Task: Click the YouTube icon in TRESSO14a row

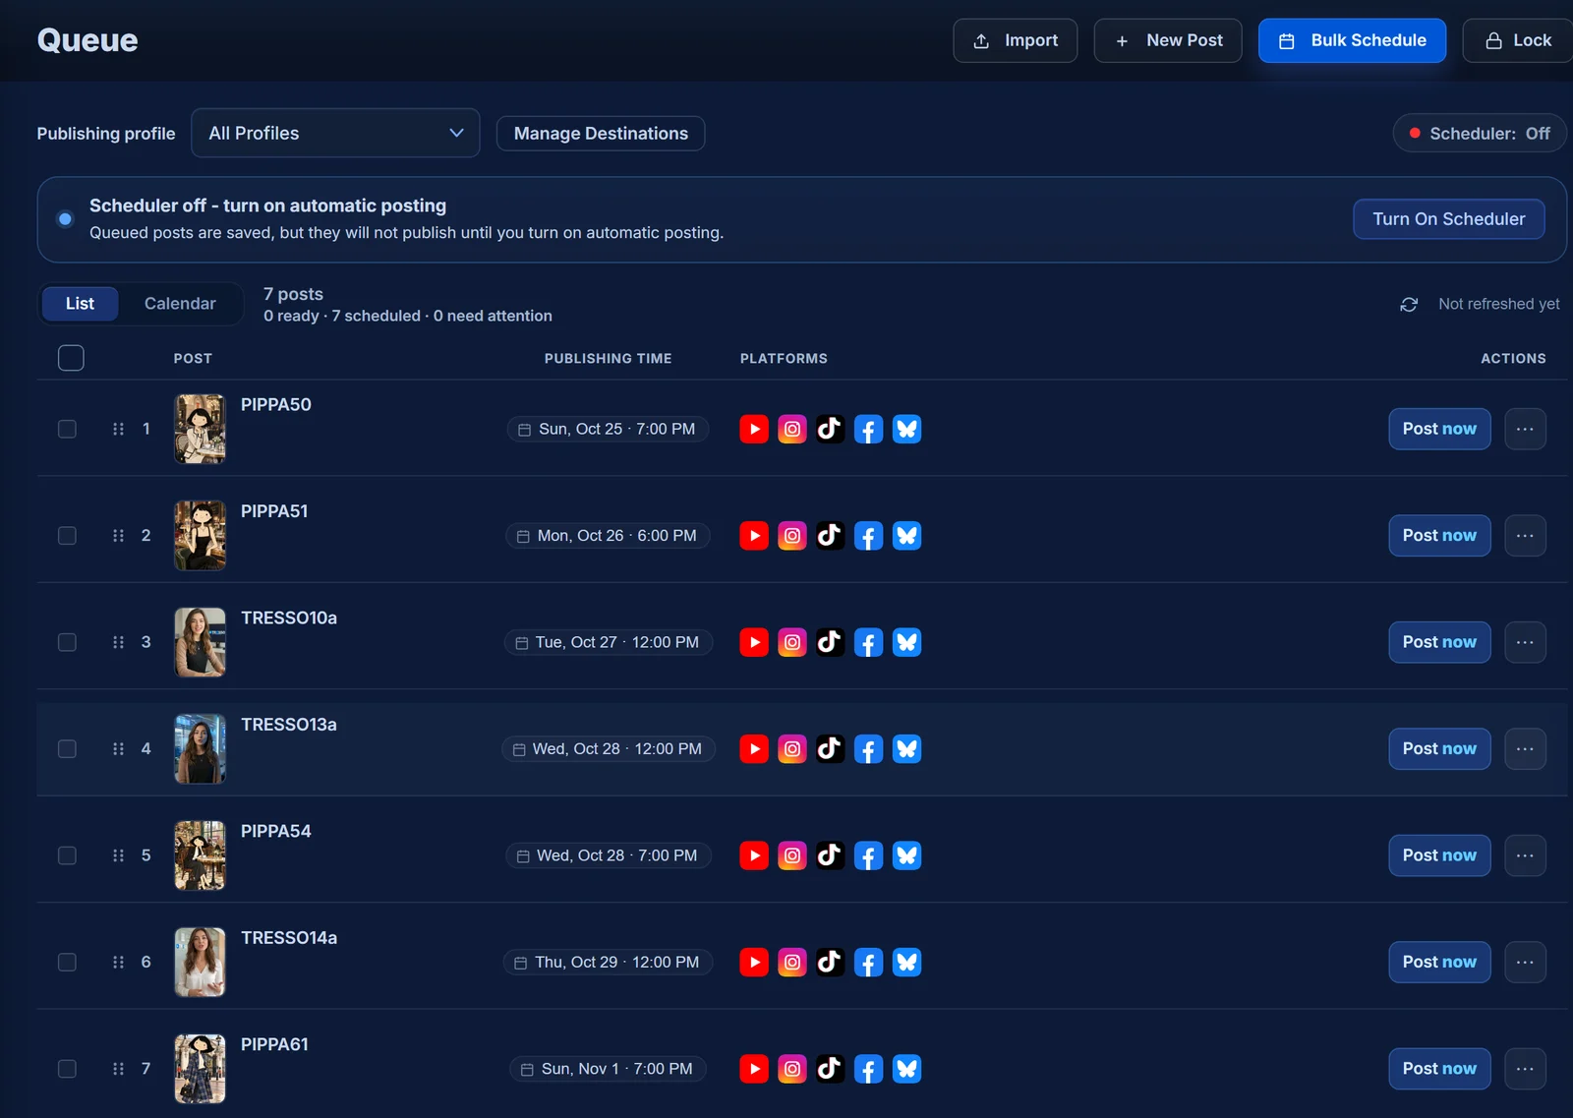Action: tap(754, 963)
